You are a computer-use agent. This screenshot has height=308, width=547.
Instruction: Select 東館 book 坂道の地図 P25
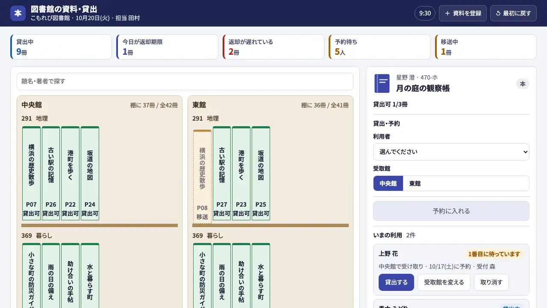tap(261, 173)
